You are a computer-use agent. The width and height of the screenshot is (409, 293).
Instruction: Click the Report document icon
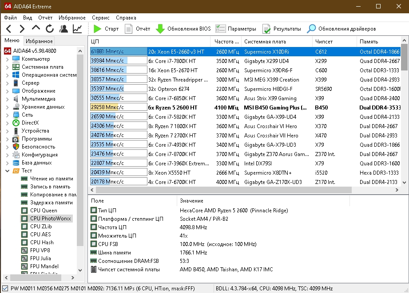coord(128,29)
